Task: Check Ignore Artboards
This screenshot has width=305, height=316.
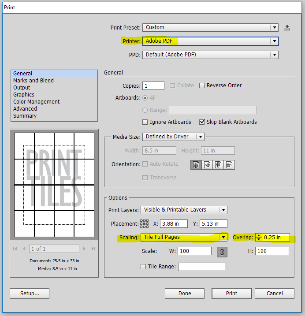Action: (145, 122)
